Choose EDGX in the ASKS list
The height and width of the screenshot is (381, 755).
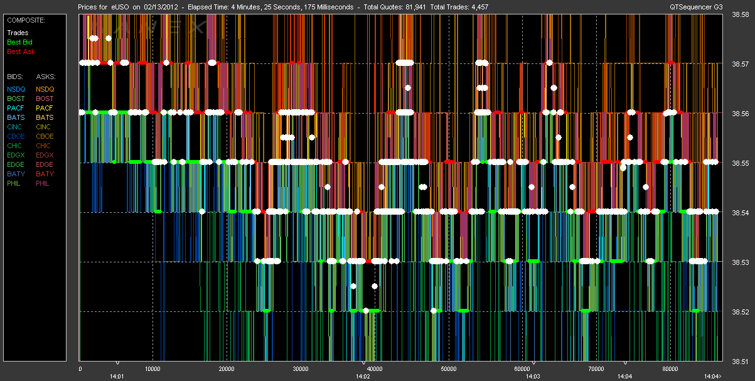(x=45, y=155)
